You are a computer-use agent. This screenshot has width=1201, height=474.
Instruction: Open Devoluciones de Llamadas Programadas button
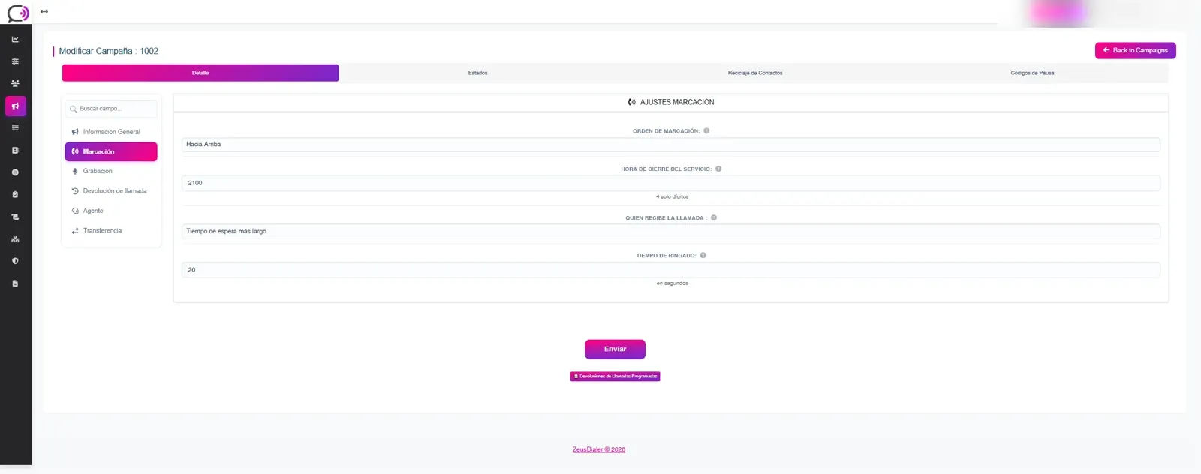click(x=615, y=376)
